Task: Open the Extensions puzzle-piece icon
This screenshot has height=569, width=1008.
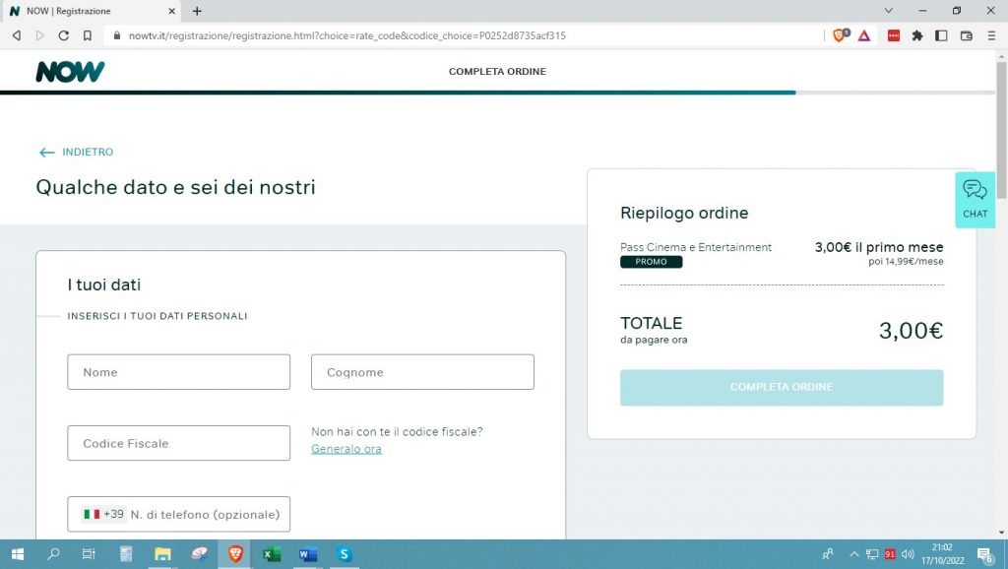Action: [x=917, y=34]
